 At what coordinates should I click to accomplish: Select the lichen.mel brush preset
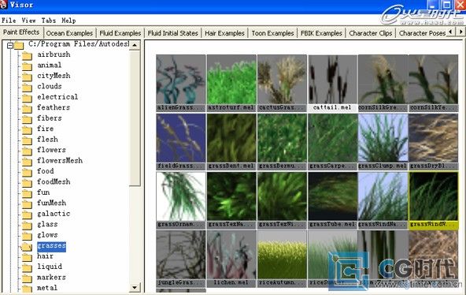[231, 259]
